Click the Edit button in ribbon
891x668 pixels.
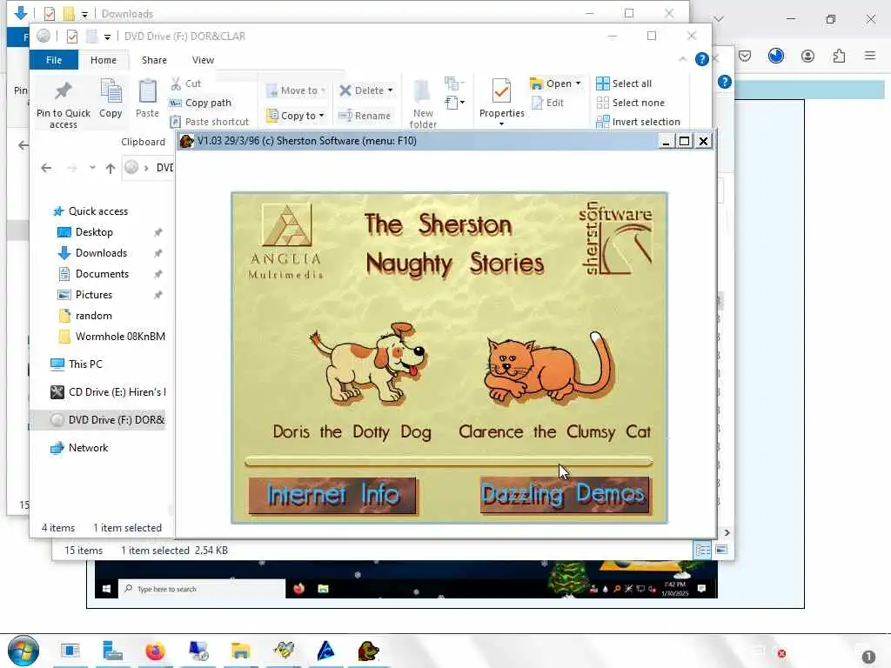(548, 103)
